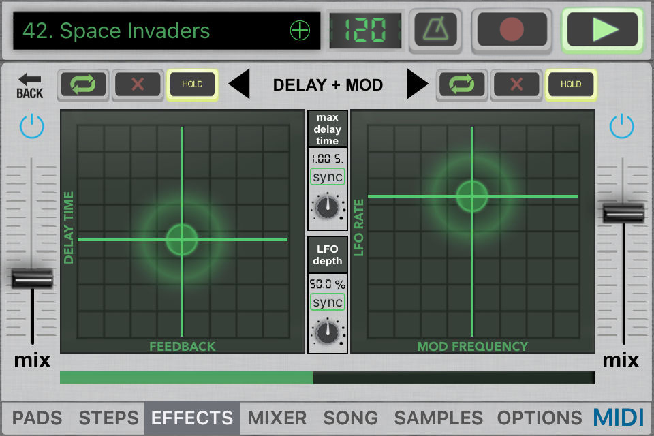
Task: Toggle the left HOLD button
Action: tap(192, 84)
